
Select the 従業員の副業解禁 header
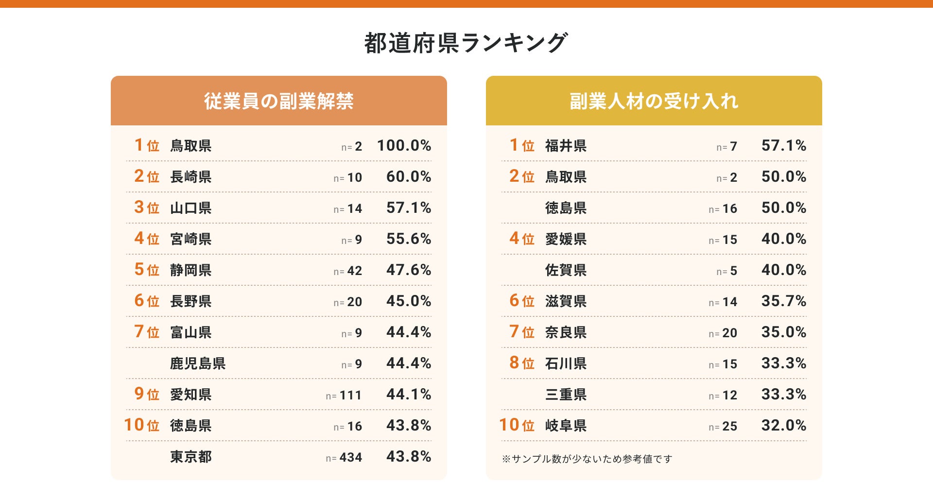[278, 101]
